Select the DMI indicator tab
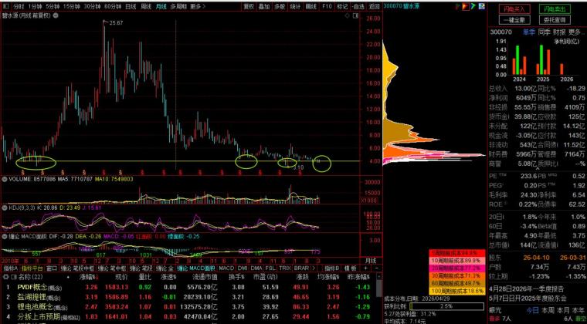 243,268
